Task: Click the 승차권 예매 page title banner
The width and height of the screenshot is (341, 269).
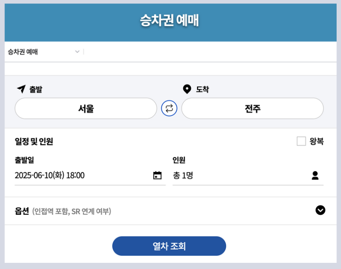Action: [170, 22]
